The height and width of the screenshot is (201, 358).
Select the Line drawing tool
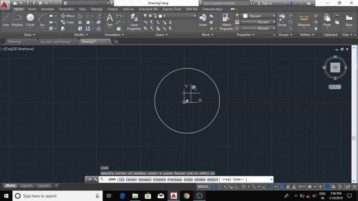[6, 20]
